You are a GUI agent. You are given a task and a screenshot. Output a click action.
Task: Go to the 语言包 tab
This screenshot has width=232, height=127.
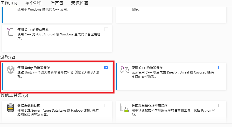57,3
